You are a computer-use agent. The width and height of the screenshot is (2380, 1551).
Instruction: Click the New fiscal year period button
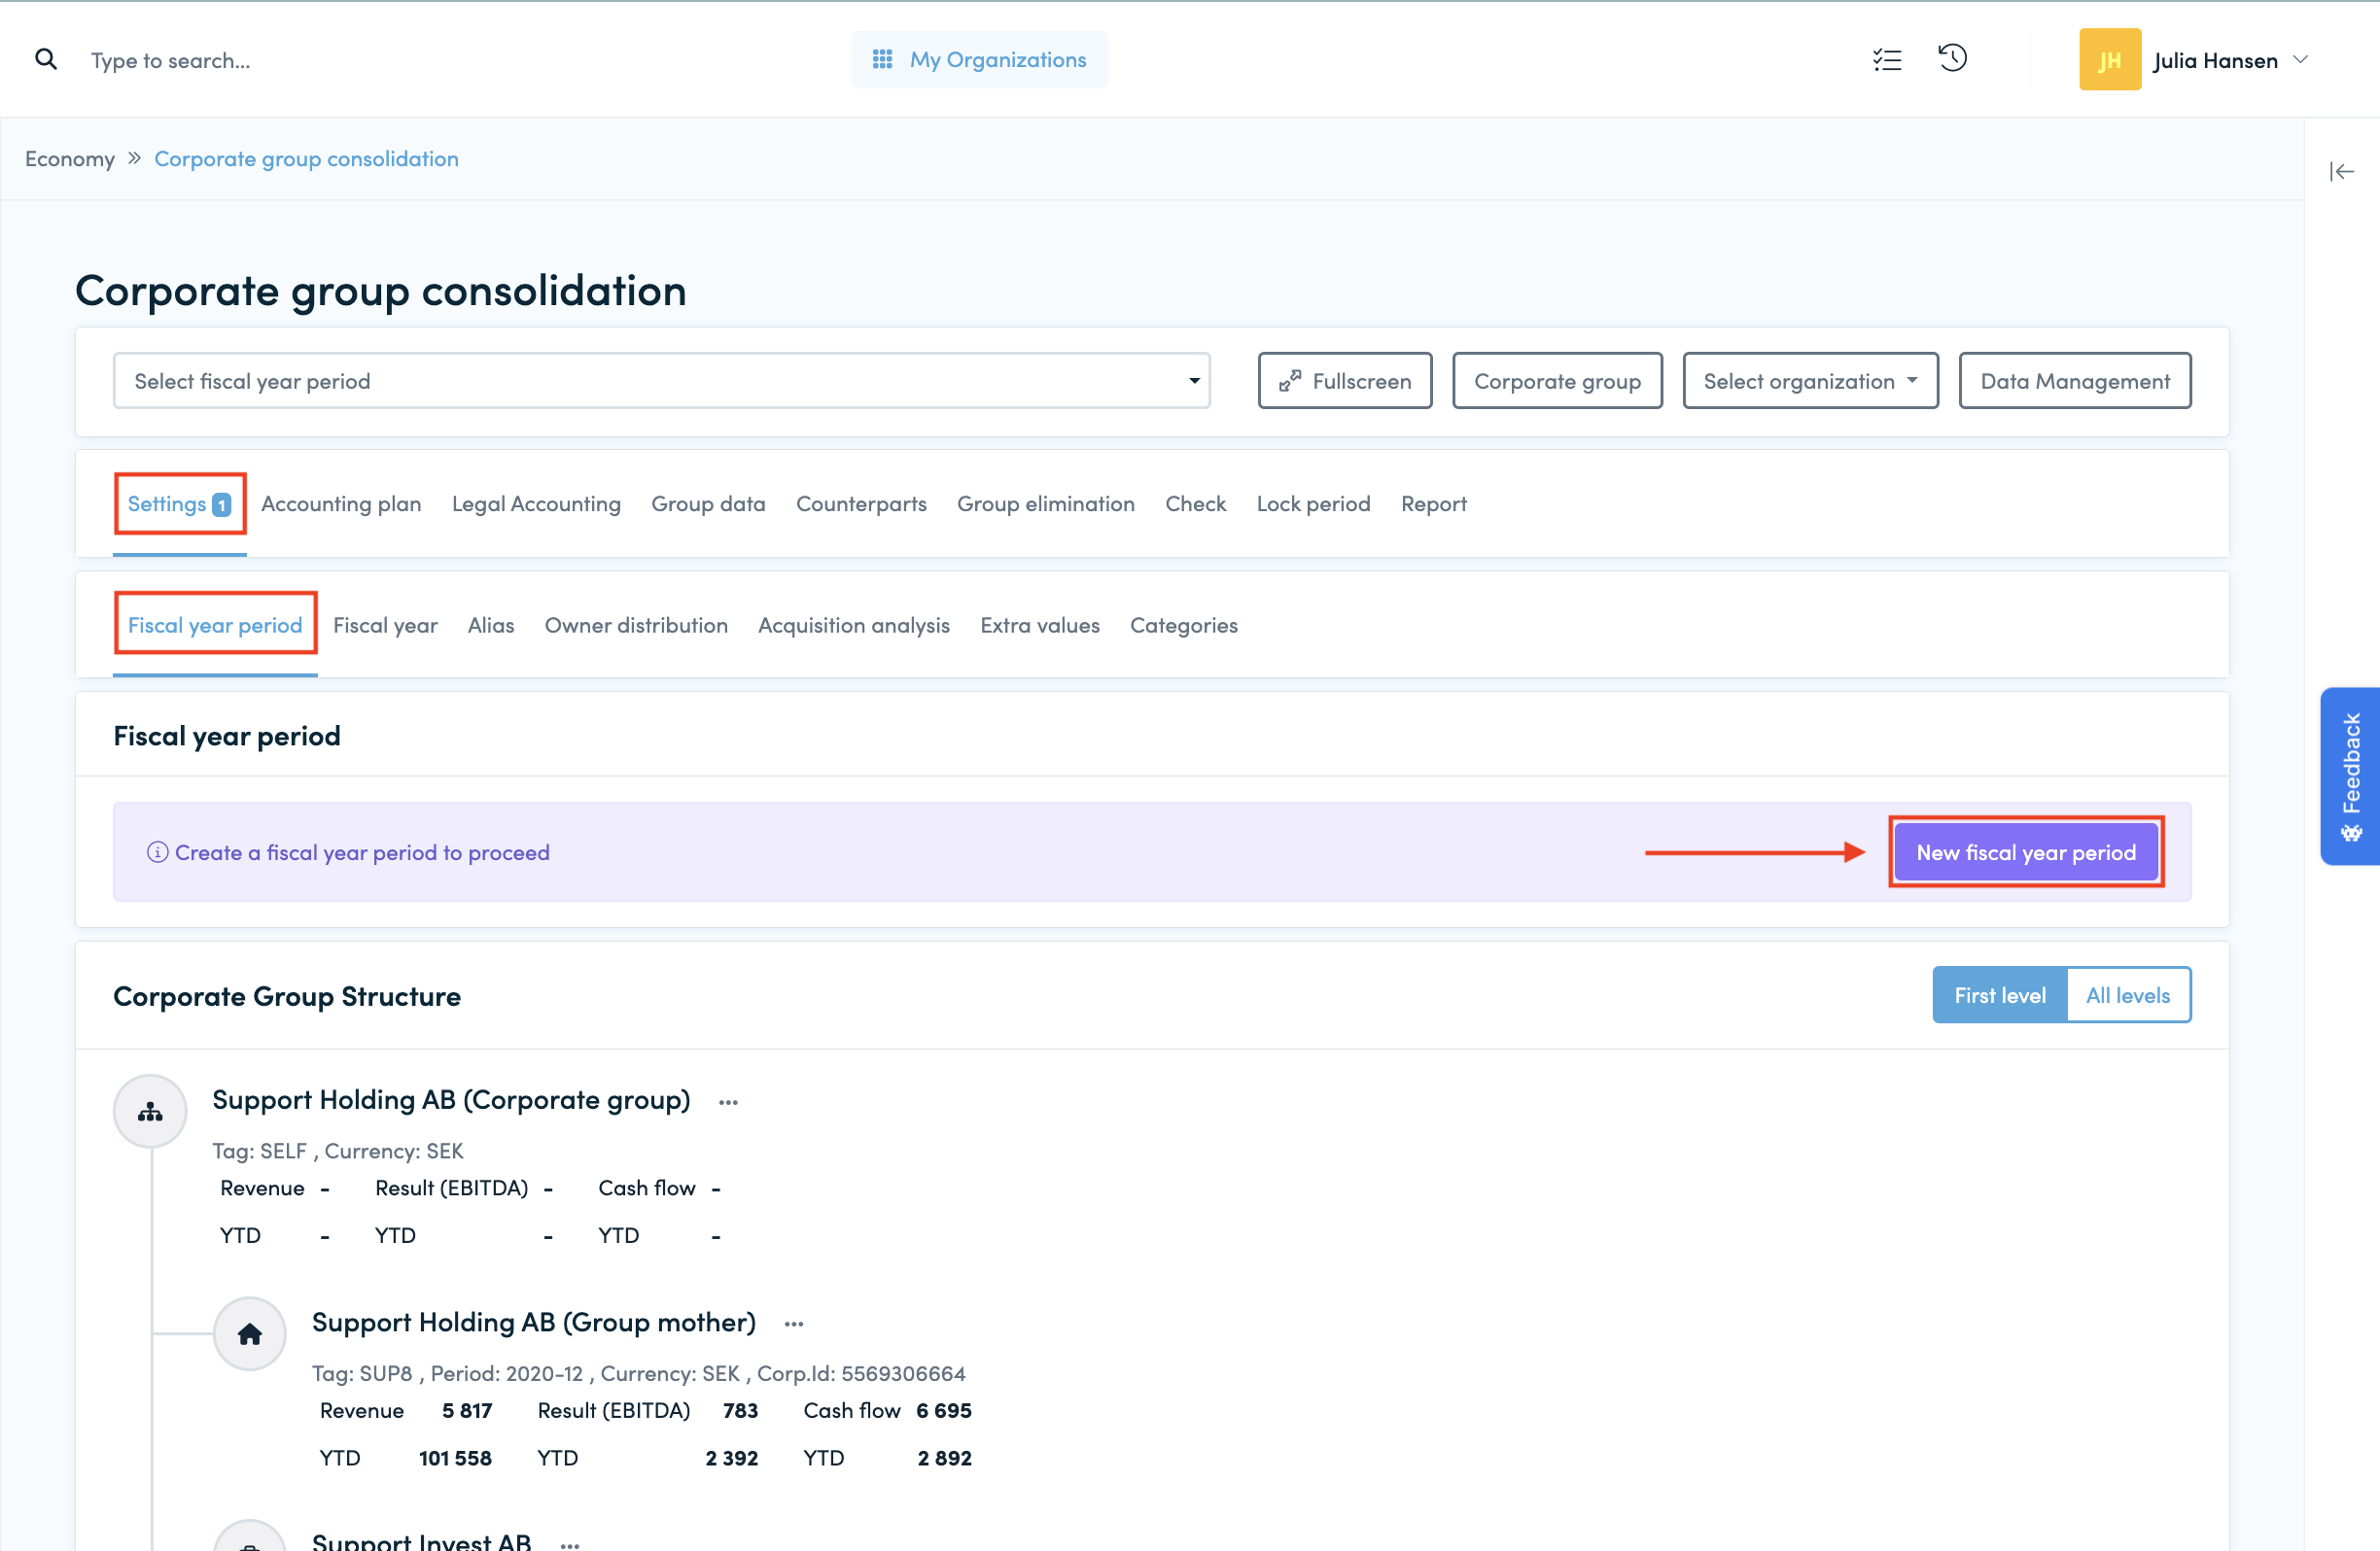coord(2026,852)
